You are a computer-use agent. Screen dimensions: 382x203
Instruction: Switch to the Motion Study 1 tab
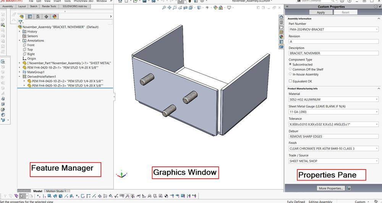pos(56,191)
